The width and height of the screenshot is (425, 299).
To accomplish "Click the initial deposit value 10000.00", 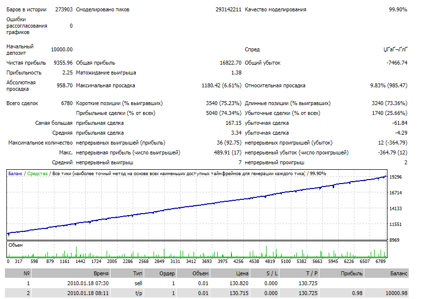I will [62, 49].
